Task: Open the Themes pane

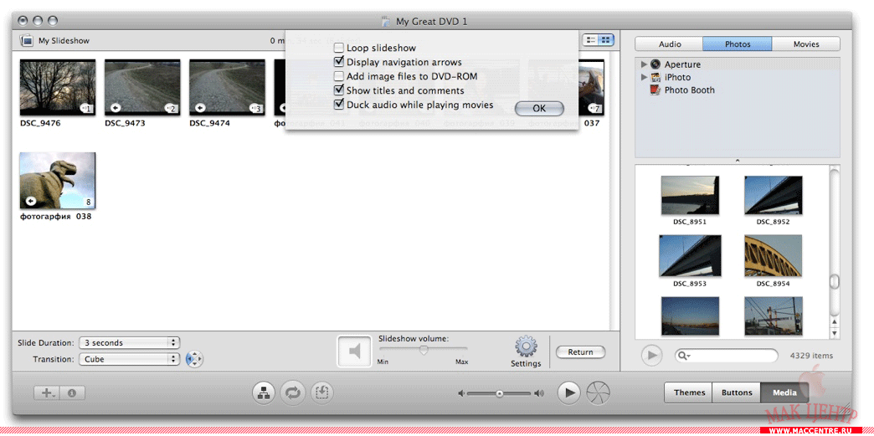Action: pos(689,392)
